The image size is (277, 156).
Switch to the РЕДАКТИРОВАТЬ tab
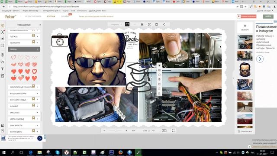tap(33, 16)
